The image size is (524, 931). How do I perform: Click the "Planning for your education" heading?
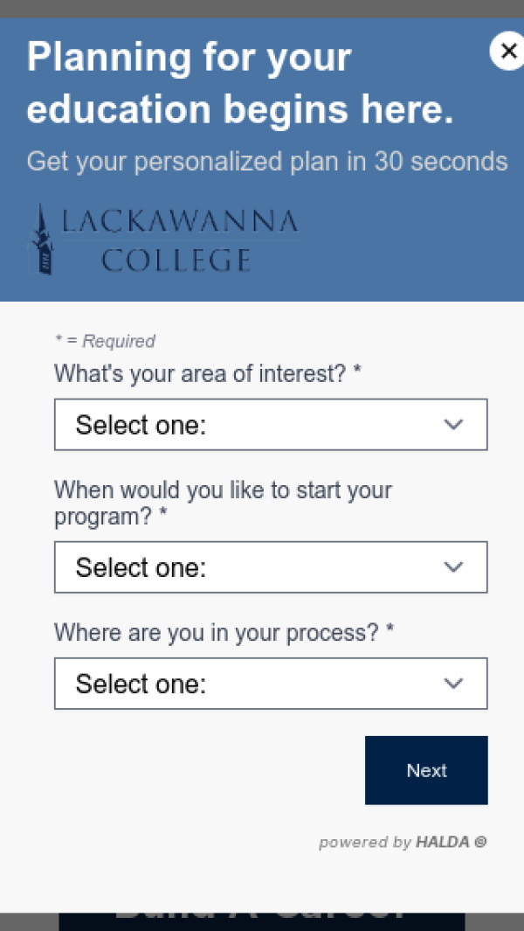pos(240,84)
